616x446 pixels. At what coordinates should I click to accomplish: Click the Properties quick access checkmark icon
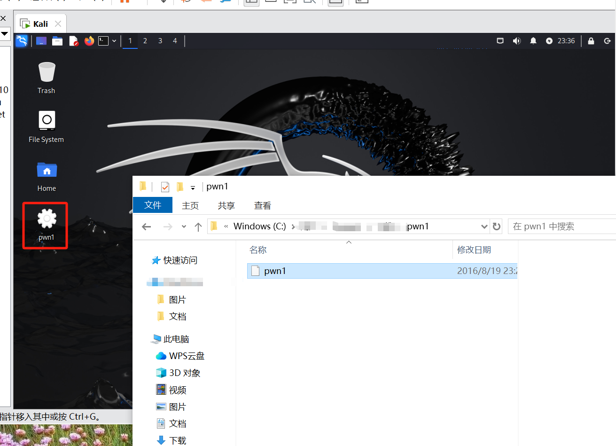point(165,187)
